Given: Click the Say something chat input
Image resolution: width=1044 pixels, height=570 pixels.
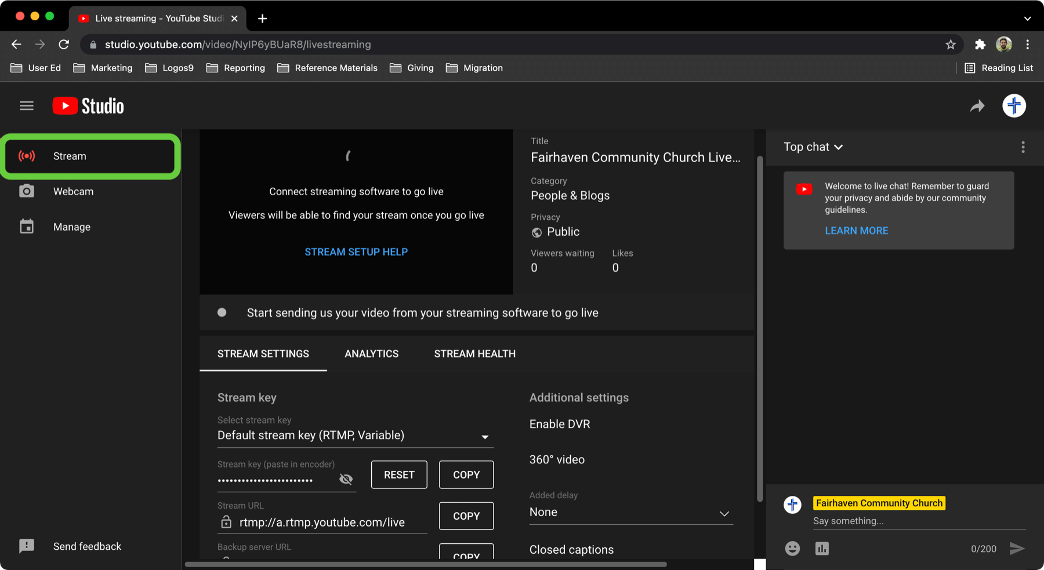Looking at the screenshot, I should coord(919,521).
